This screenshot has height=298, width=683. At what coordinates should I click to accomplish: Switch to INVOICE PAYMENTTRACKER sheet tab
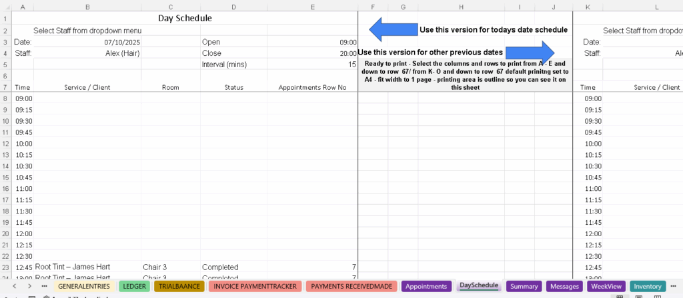point(255,286)
